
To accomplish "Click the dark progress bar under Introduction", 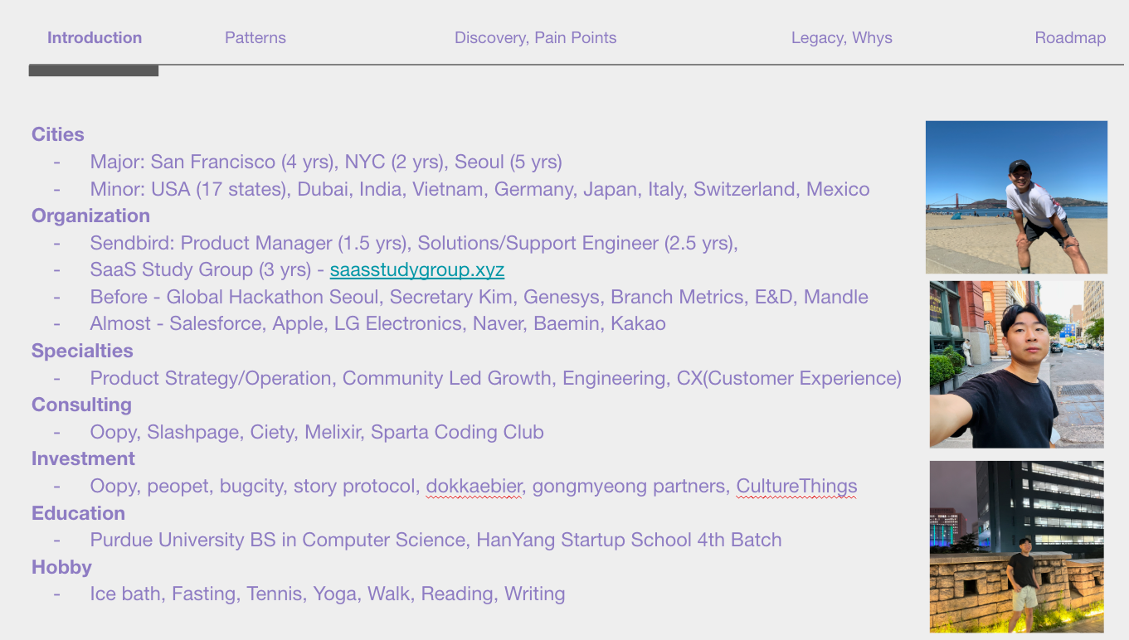I will coord(94,70).
